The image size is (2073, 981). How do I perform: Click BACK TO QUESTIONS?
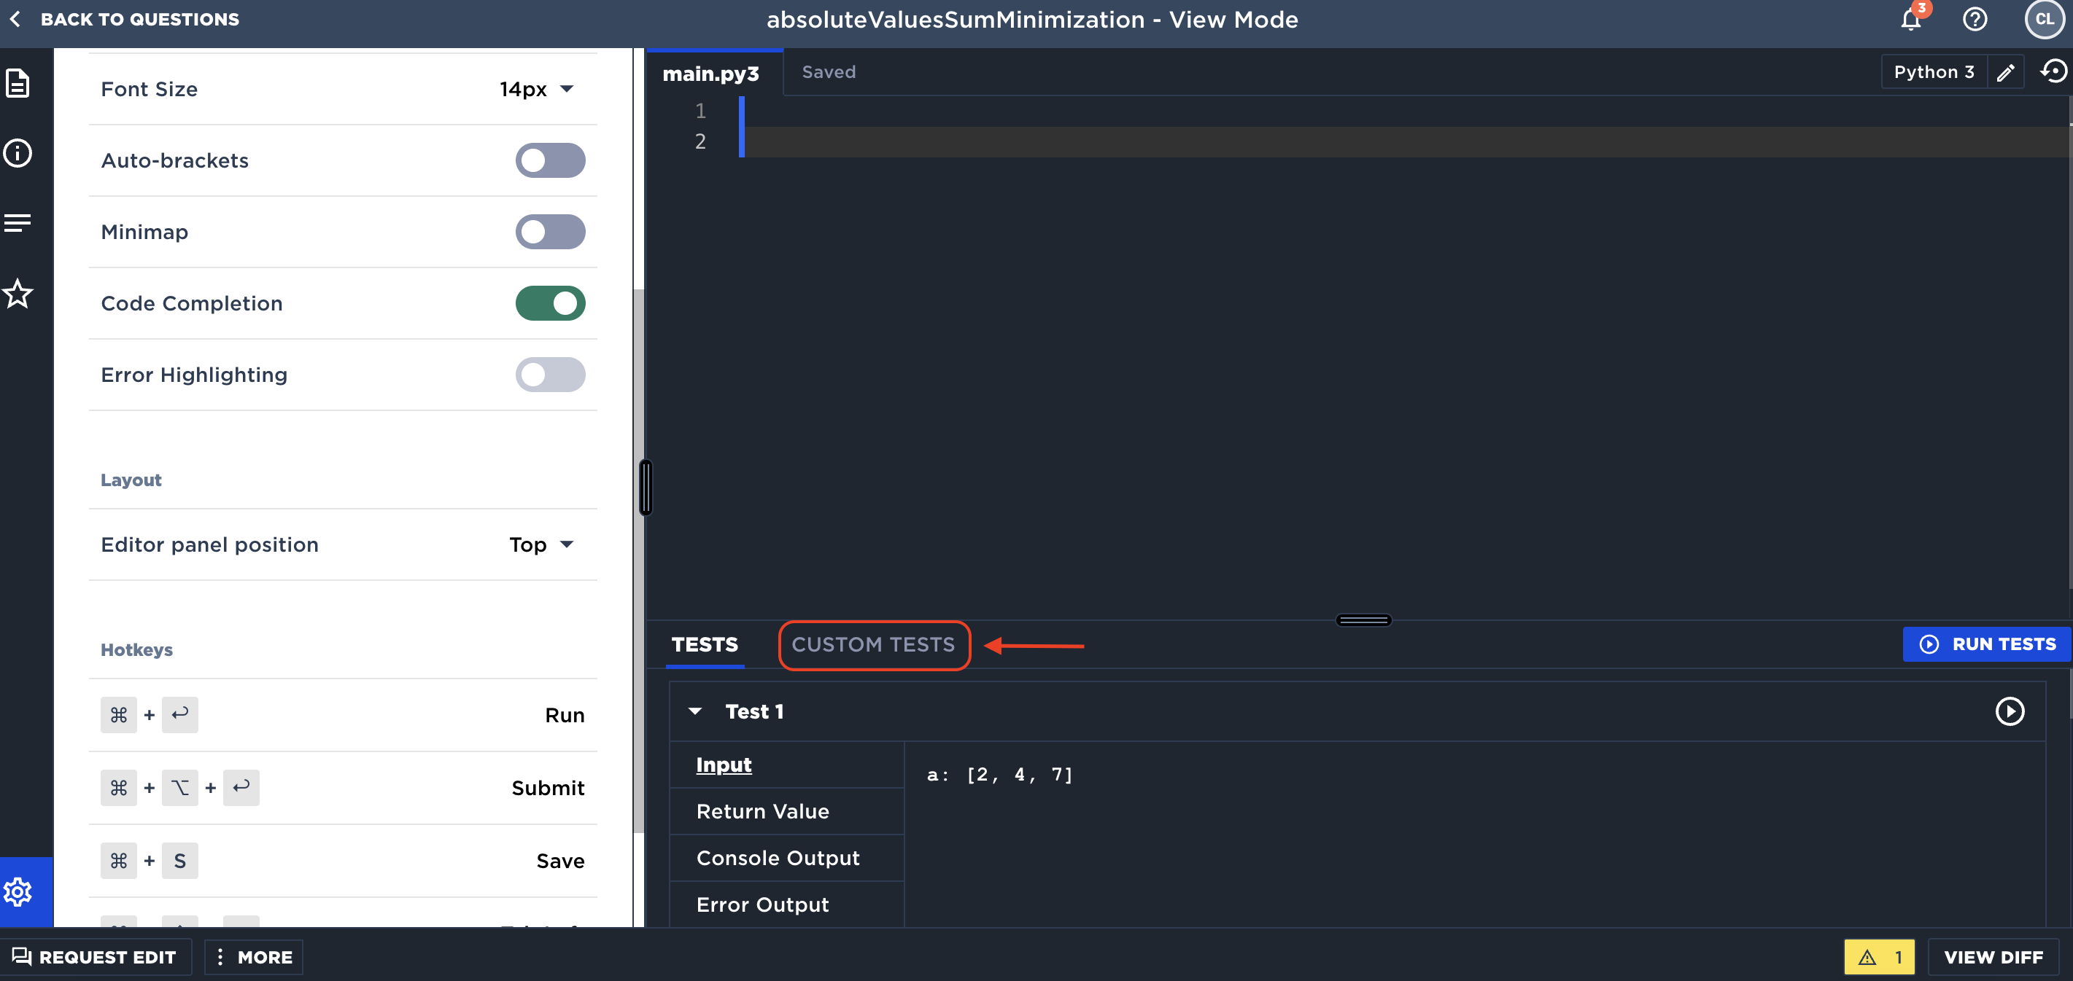click(x=124, y=19)
